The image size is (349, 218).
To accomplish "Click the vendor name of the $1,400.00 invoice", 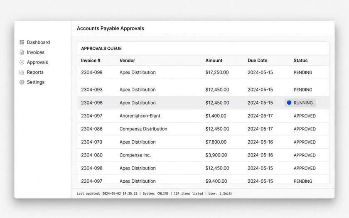I will point(140,116).
